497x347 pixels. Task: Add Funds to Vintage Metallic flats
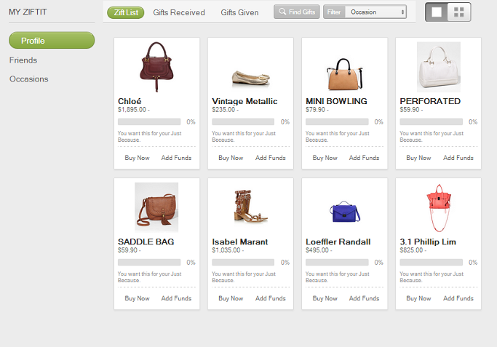(x=271, y=158)
